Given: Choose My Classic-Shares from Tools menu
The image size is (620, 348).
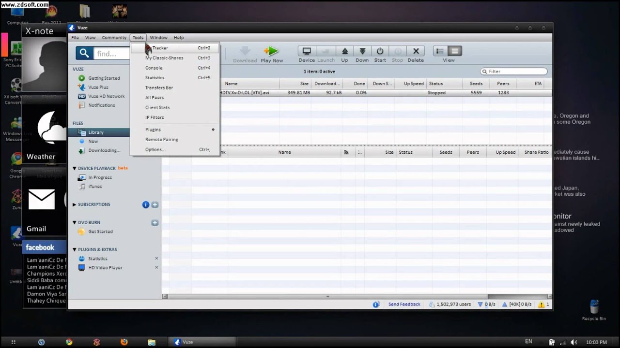Looking at the screenshot, I should 175,58.
